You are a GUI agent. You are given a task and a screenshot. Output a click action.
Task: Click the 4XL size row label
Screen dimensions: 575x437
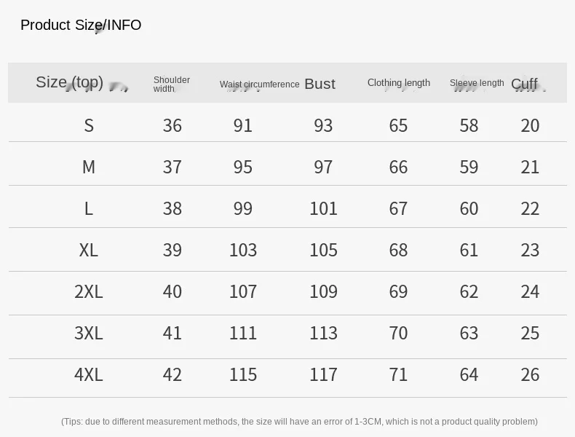89,374
